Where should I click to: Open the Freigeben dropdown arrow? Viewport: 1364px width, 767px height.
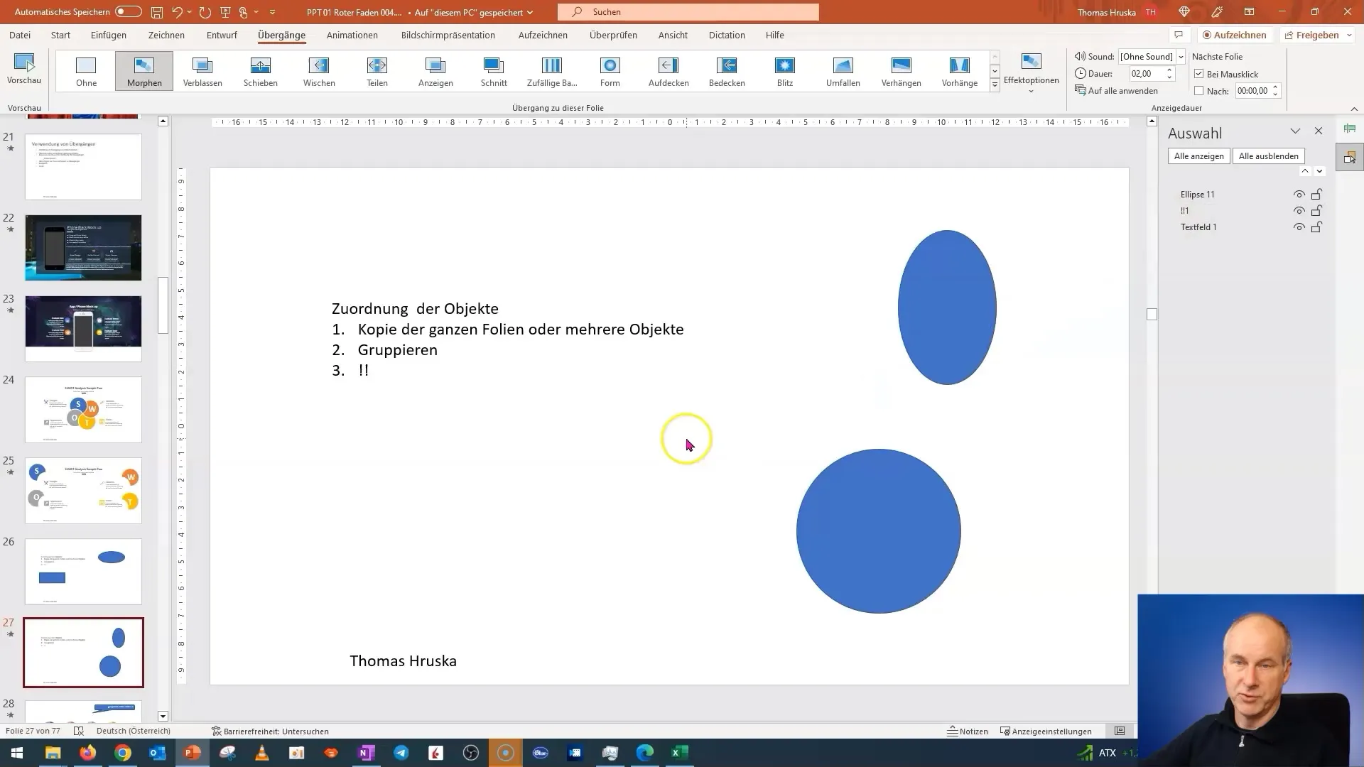click(x=1349, y=35)
